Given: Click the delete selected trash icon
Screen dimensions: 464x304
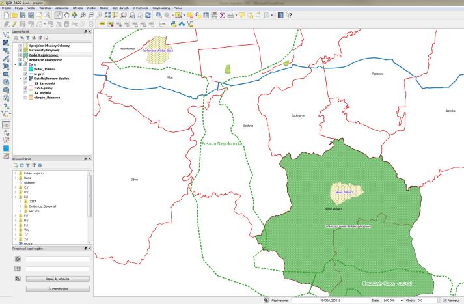Looking at the screenshot, I should pos(67,24).
